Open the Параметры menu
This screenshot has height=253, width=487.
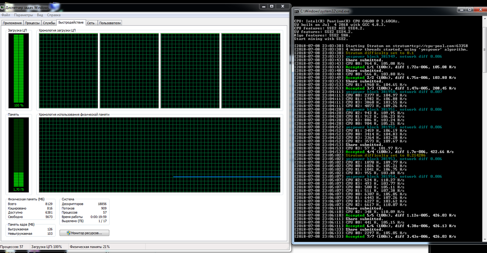click(x=24, y=15)
